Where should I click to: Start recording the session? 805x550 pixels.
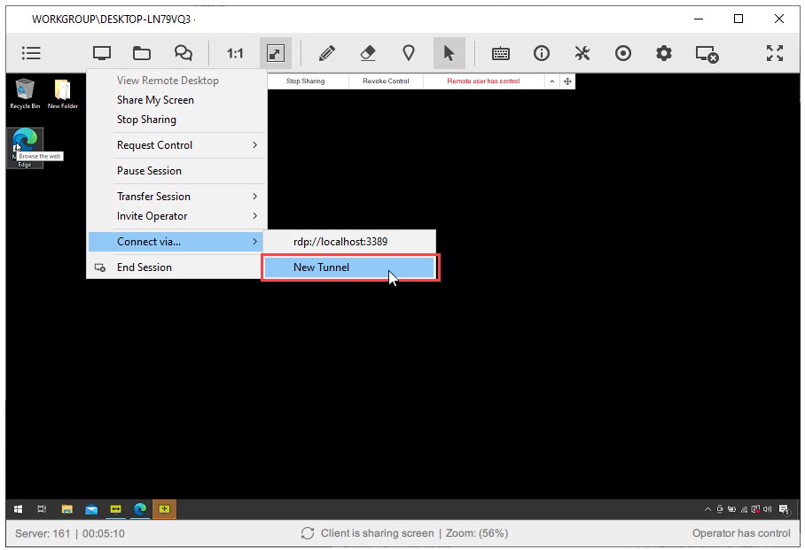pos(623,53)
